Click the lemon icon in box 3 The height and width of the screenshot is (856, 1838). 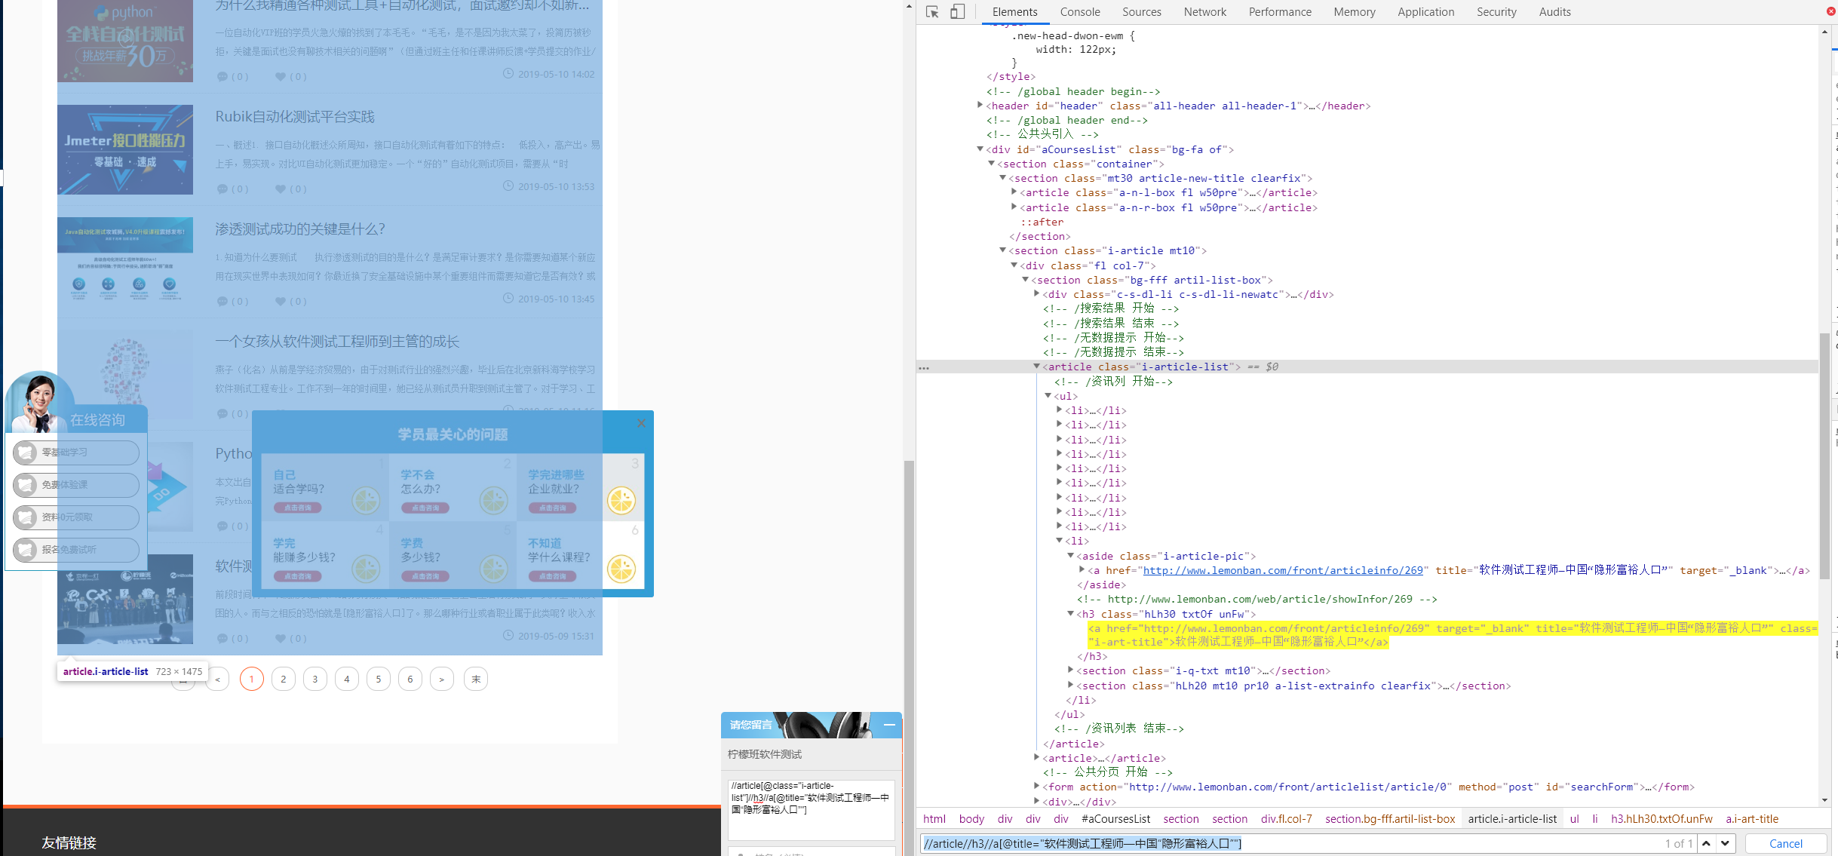click(x=621, y=500)
